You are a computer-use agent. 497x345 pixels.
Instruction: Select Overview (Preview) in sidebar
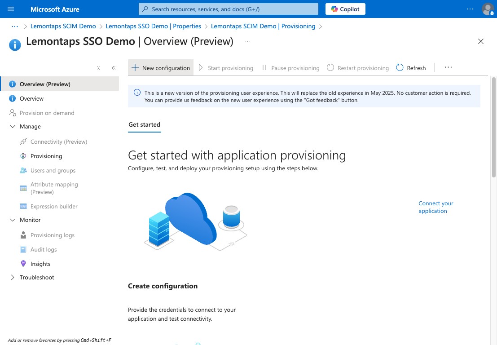[x=60, y=84]
